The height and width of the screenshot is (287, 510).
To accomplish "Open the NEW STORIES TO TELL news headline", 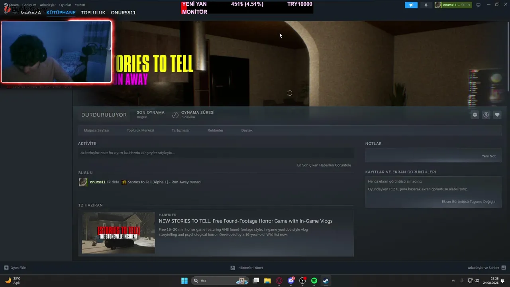I will tap(245, 221).
